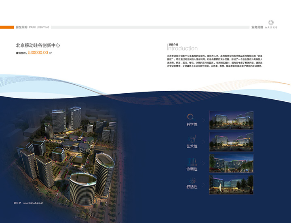Click the 园区照明 header label

21,27
